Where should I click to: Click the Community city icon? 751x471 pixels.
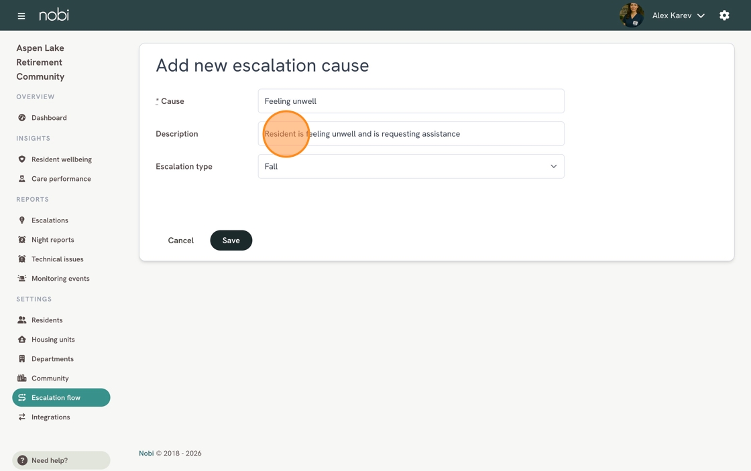[x=21, y=378]
